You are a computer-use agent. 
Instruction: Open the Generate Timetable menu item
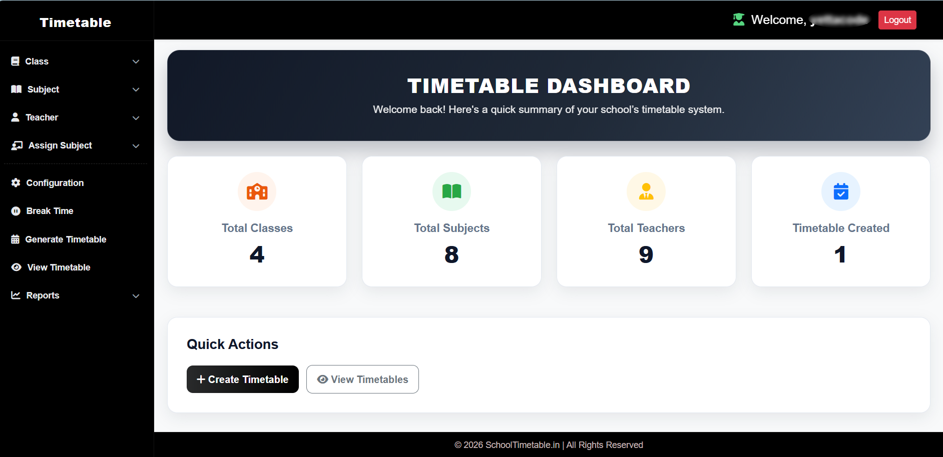pyautogui.click(x=66, y=239)
